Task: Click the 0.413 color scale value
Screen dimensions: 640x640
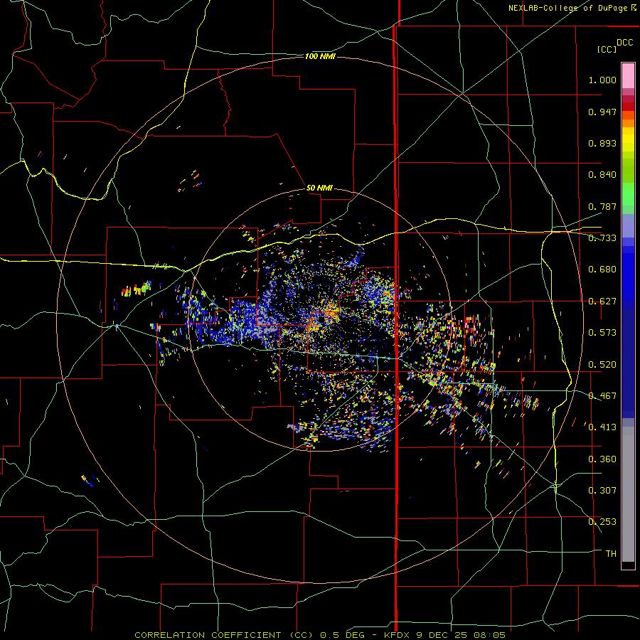Action: [x=602, y=427]
